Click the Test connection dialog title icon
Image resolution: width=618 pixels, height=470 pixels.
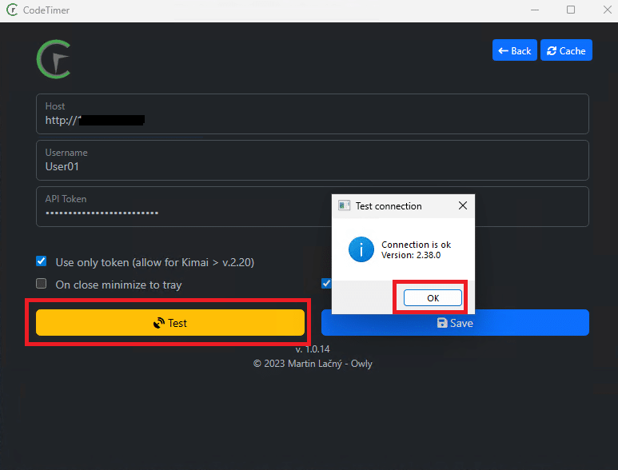tap(344, 205)
